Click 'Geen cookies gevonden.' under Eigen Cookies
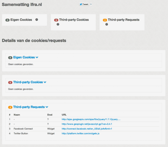 21,64
